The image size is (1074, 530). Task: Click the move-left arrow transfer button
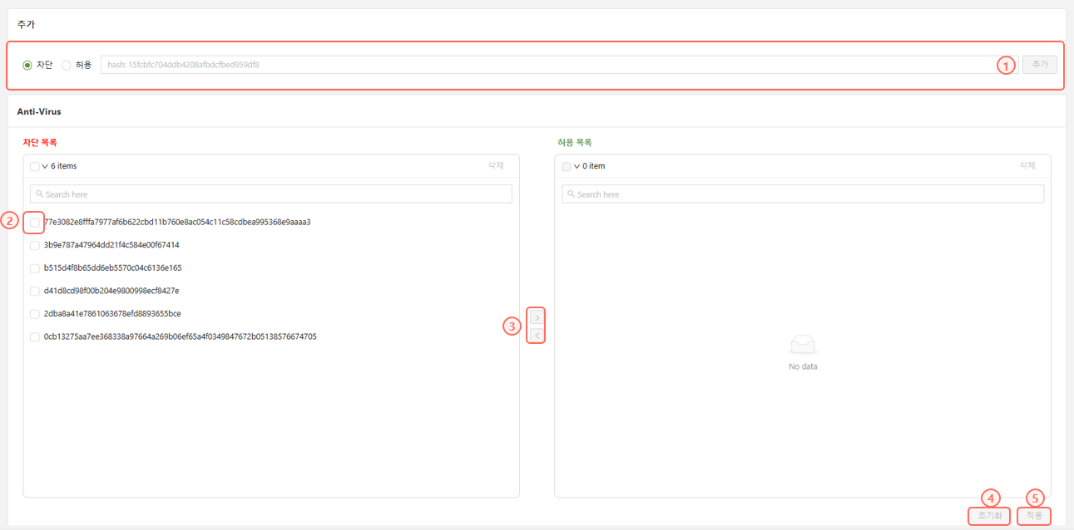tap(537, 336)
